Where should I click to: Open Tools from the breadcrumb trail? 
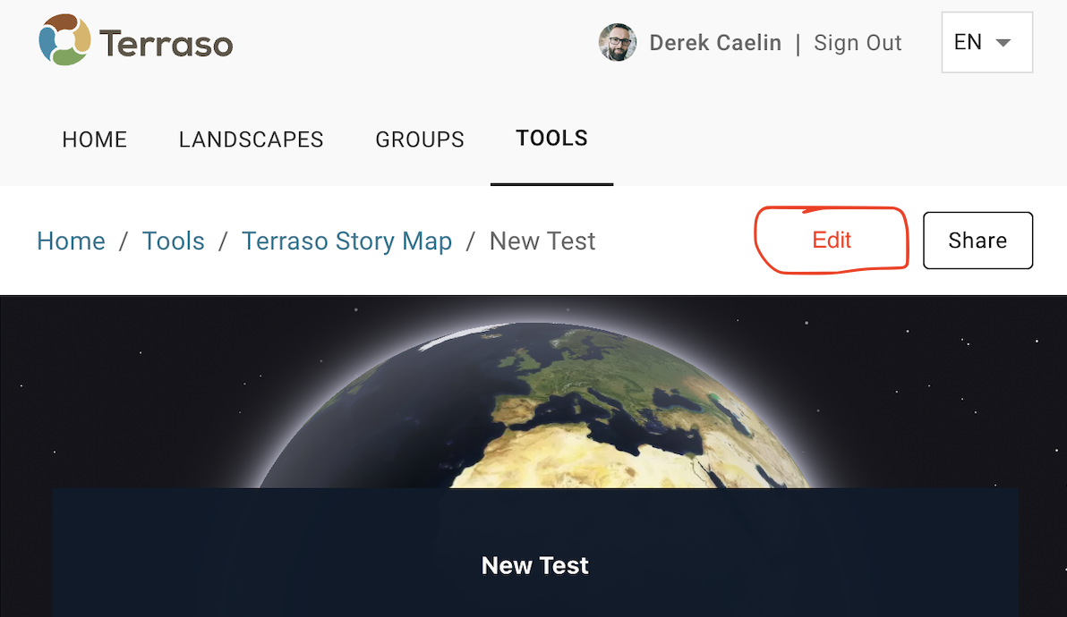(173, 241)
